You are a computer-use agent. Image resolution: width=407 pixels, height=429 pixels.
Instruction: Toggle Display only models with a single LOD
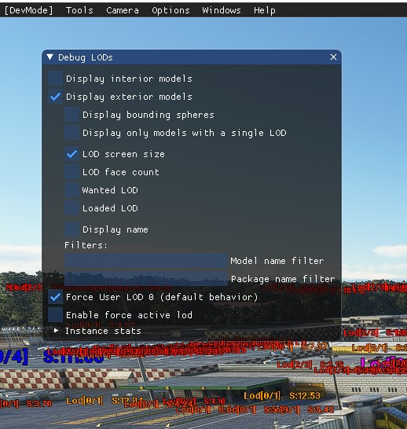[72, 133]
